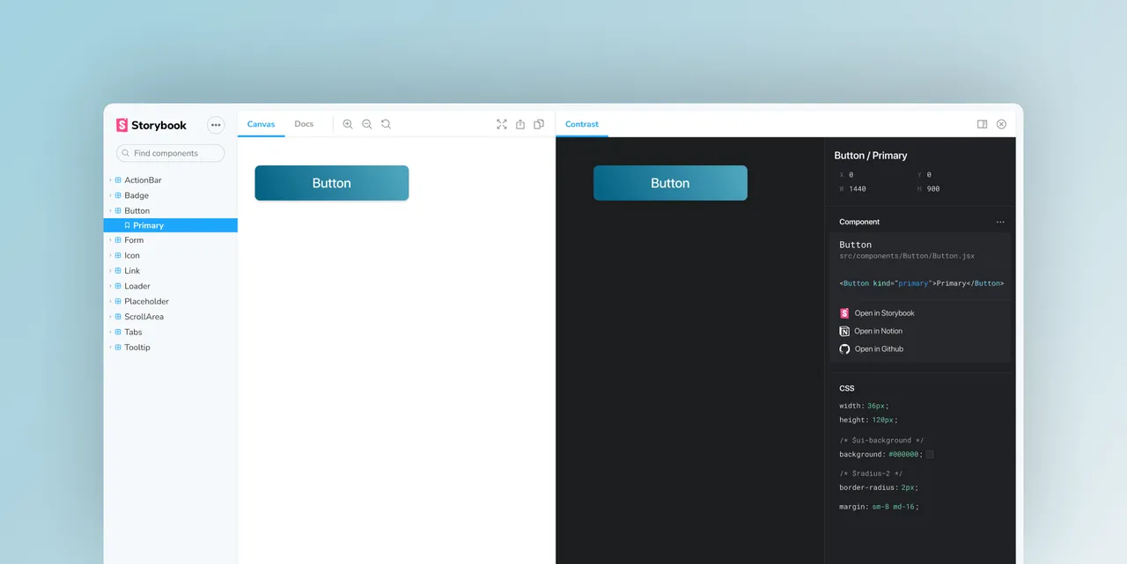Open in Storybook link
The image size is (1127, 564).
877,313
